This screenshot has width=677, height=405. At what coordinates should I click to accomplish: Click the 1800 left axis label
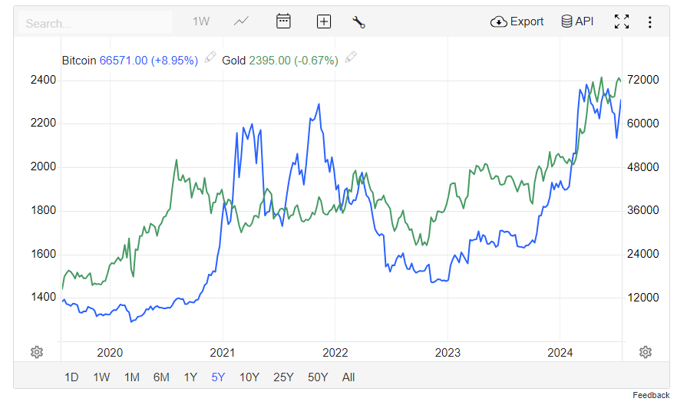tap(43, 210)
